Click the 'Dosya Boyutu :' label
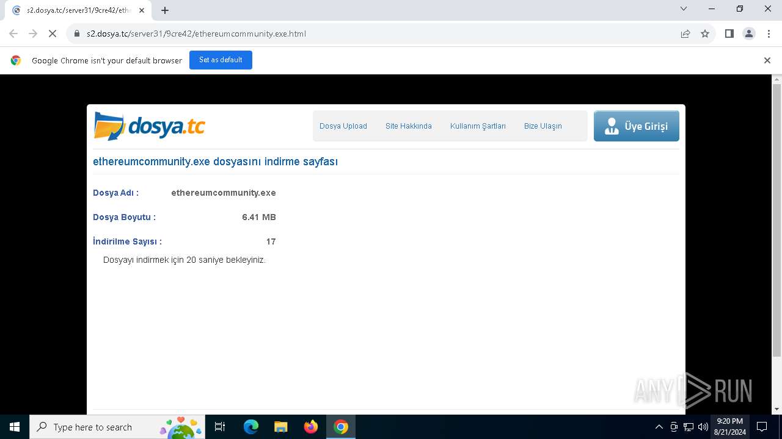This screenshot has height=439, width=782. [124, 217]
